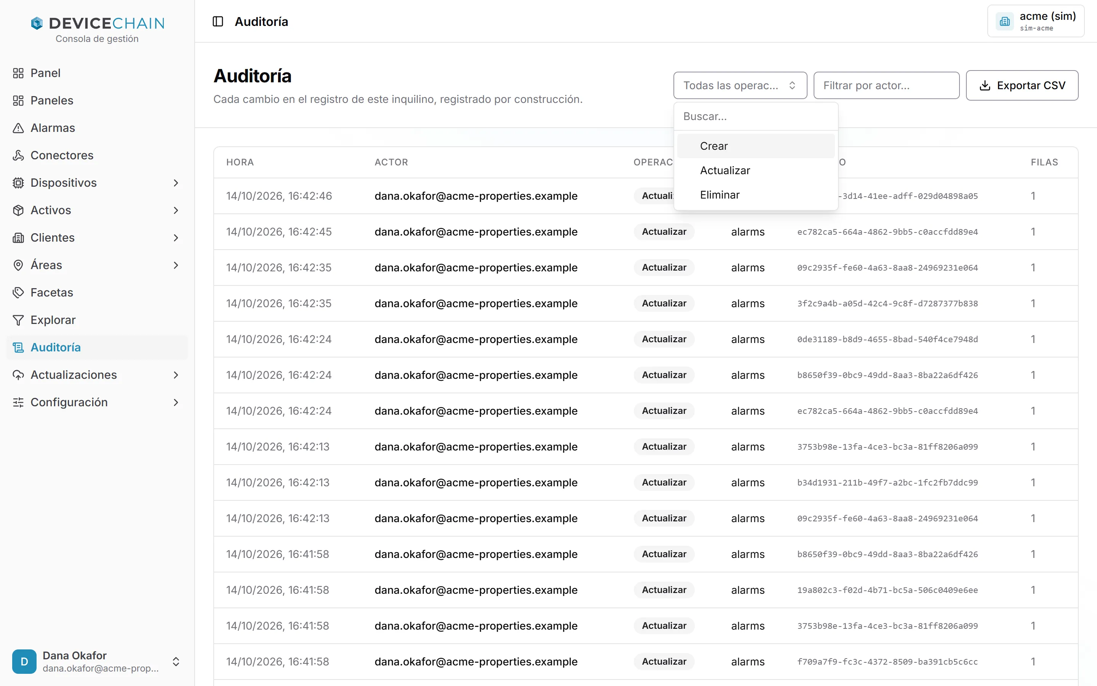Focus the Filtrar por actor field

tap(886, 85)
